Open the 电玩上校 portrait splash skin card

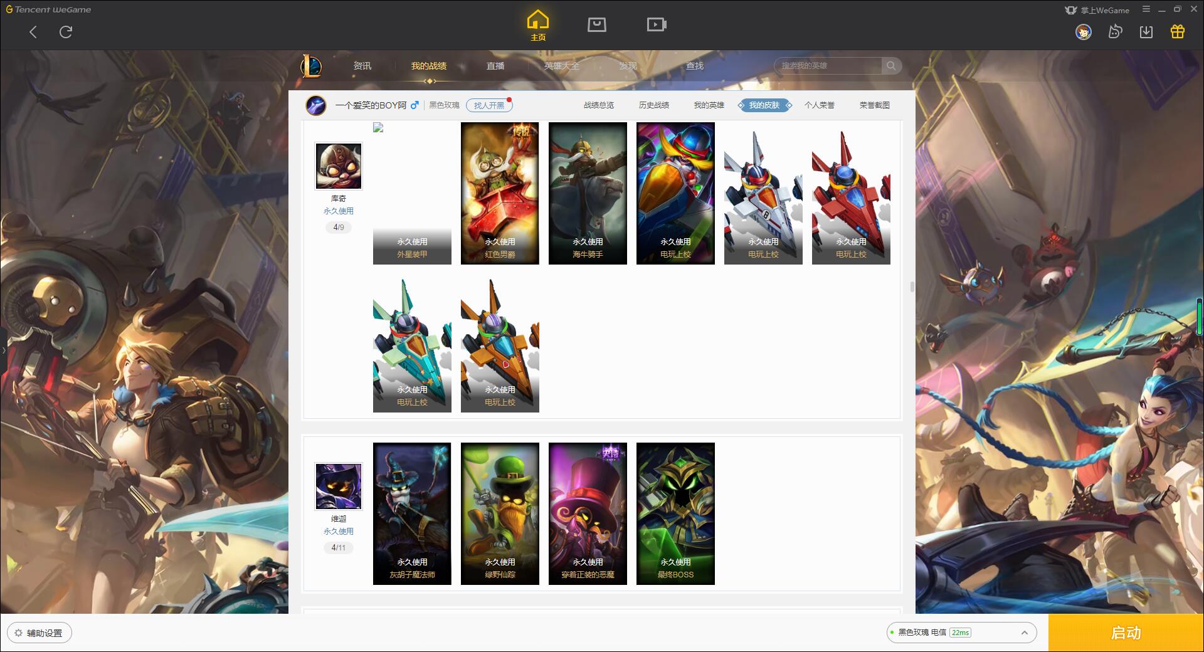click(x=675, y=193)
